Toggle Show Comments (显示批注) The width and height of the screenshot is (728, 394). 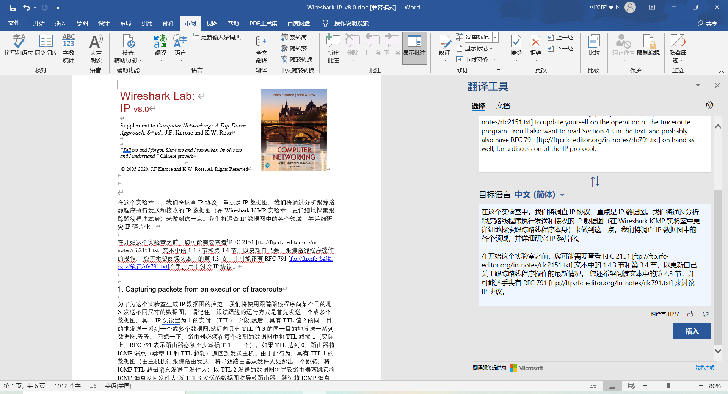[414, 48]
